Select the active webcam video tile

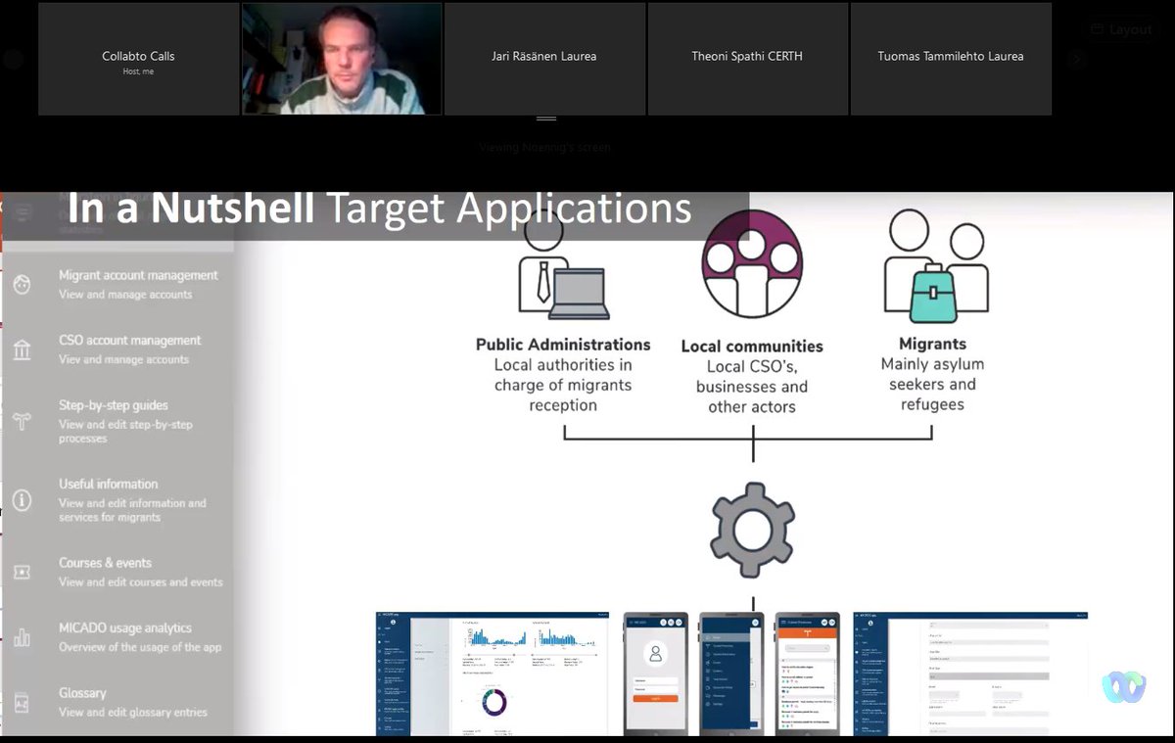[342, 59]
